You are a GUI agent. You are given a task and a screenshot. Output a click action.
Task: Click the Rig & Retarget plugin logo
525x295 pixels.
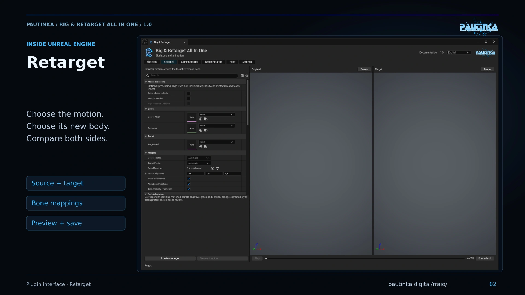[149, 52]
